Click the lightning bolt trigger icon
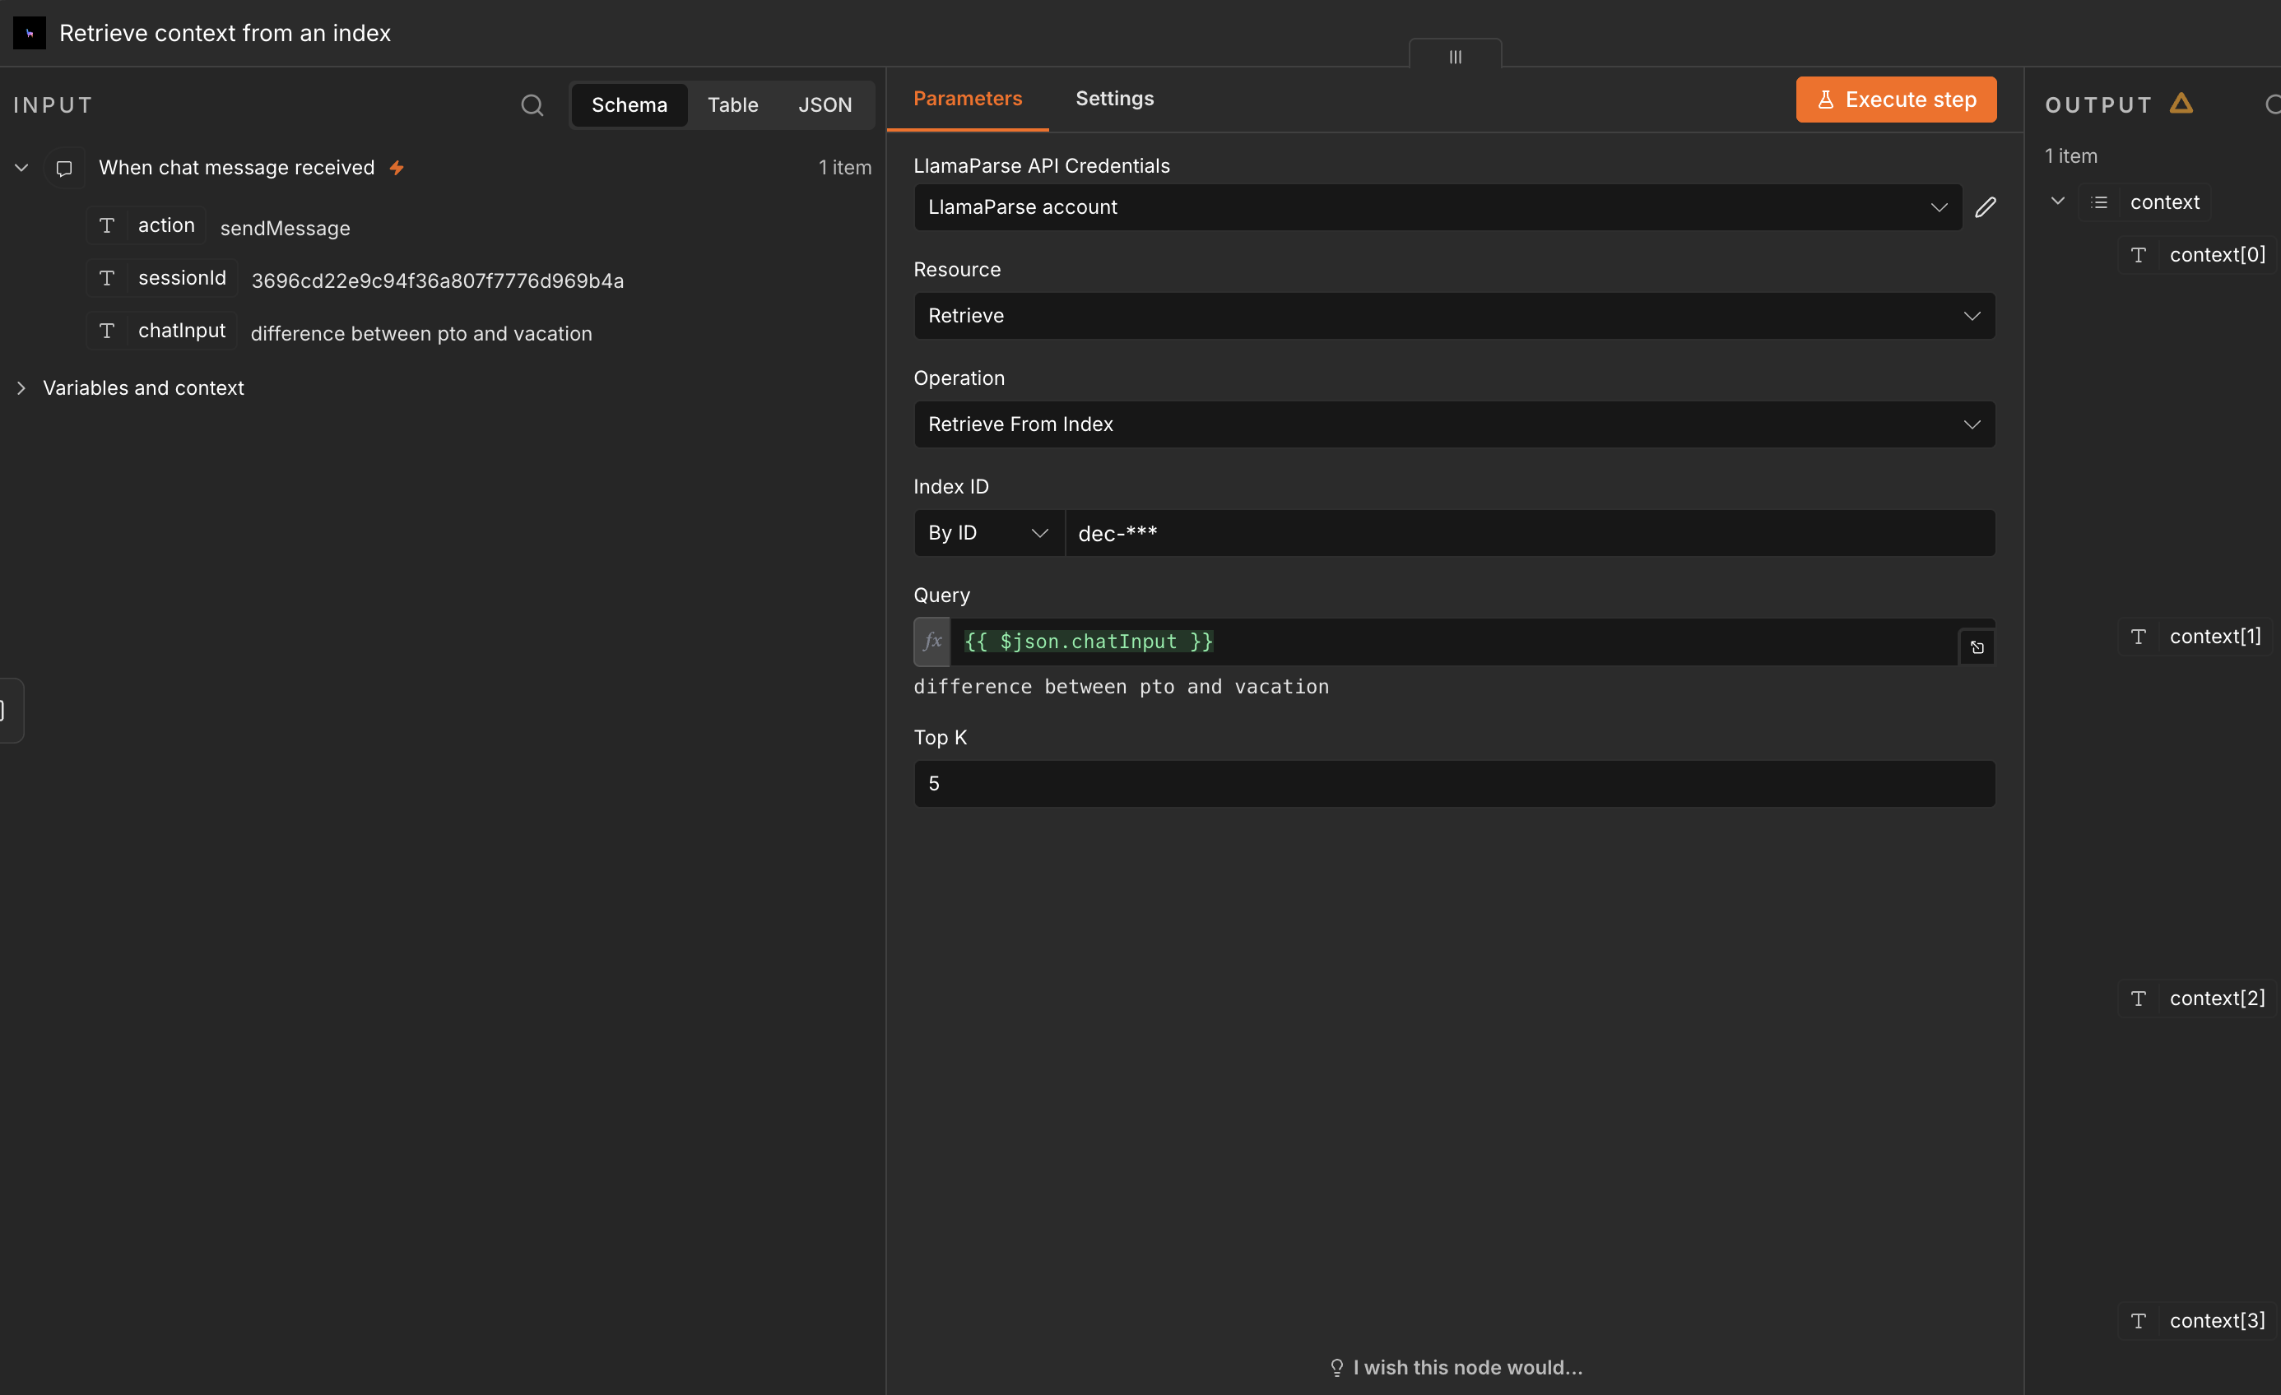Viewport: 2281px width, 1395px height. pos(397,169)
